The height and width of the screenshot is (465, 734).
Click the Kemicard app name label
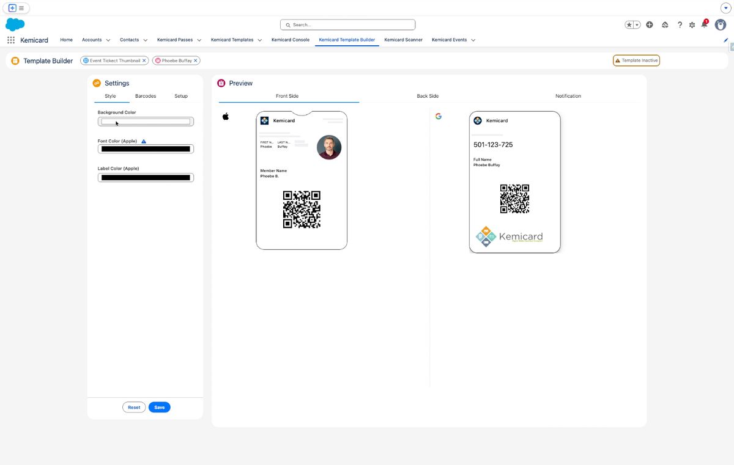[34, 40]
